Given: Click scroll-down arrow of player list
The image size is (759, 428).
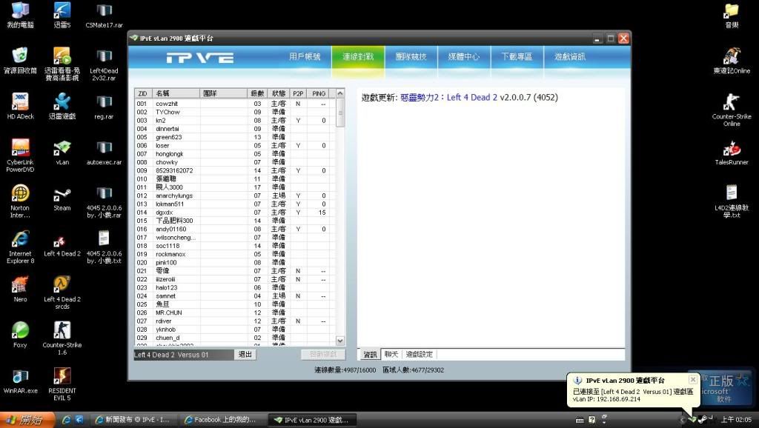Looking at the screenshot, I should coord(340,341).
